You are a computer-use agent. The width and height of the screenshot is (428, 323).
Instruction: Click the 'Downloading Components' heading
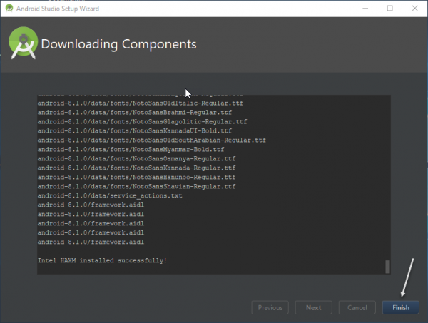pos(118,44)
